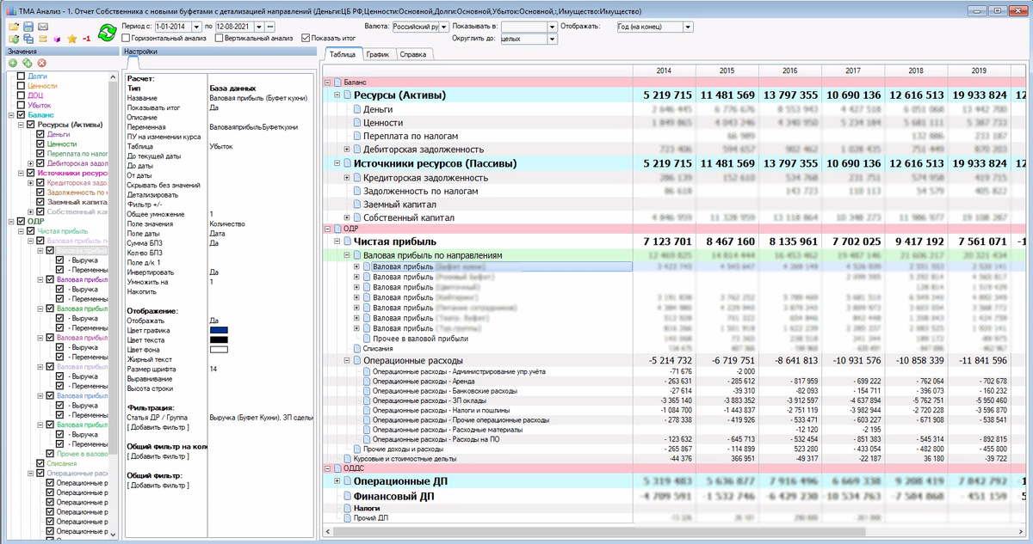Click the envelope mail icon
The width and height of the screenshot is (1033, 544).
pos(43,27)
